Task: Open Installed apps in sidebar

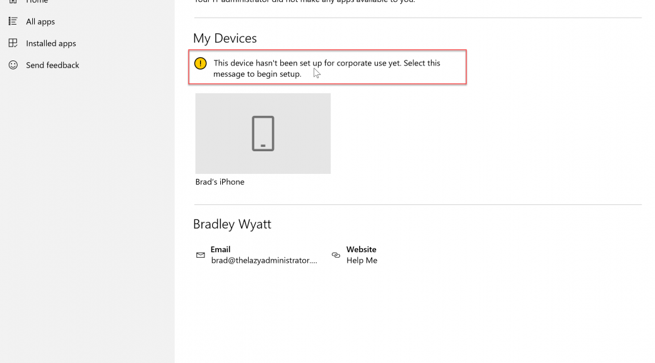Action: [51, 43]
